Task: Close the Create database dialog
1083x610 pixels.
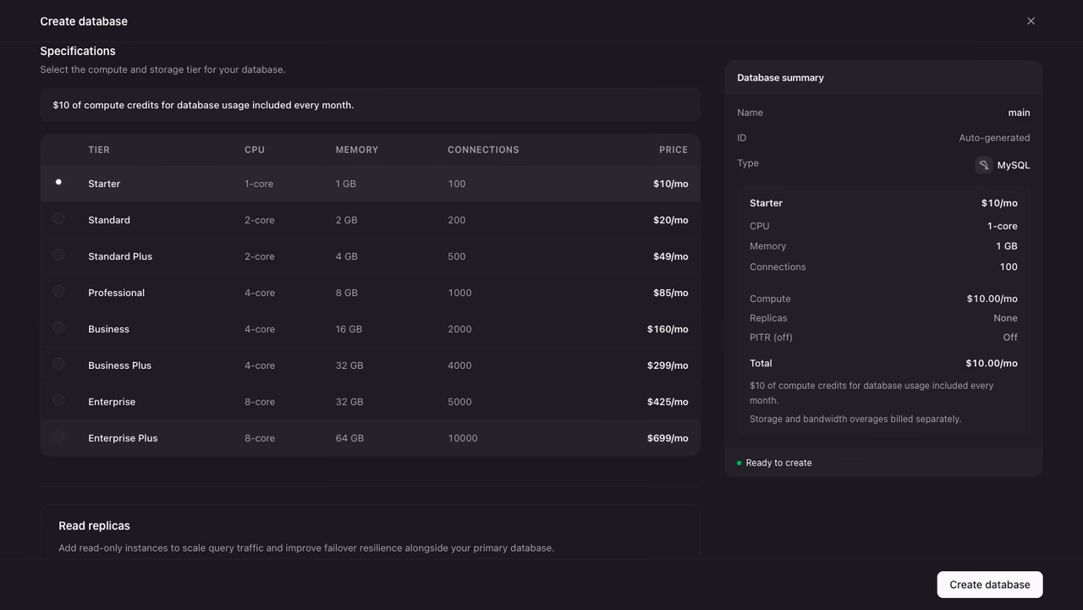Action: coord(1031,21)
